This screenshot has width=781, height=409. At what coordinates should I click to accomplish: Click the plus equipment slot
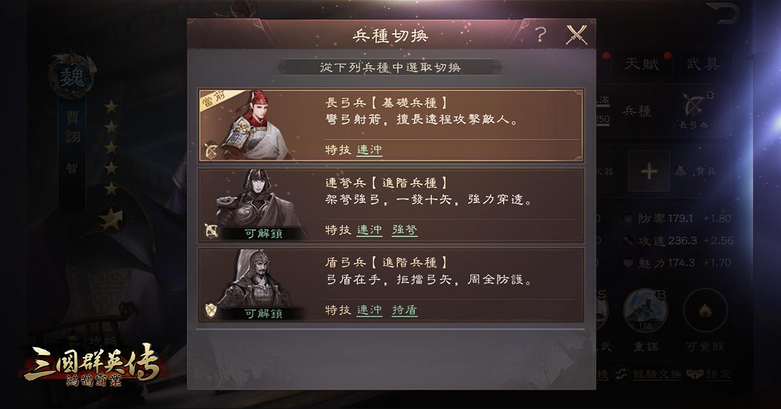(x=649, y=171)
